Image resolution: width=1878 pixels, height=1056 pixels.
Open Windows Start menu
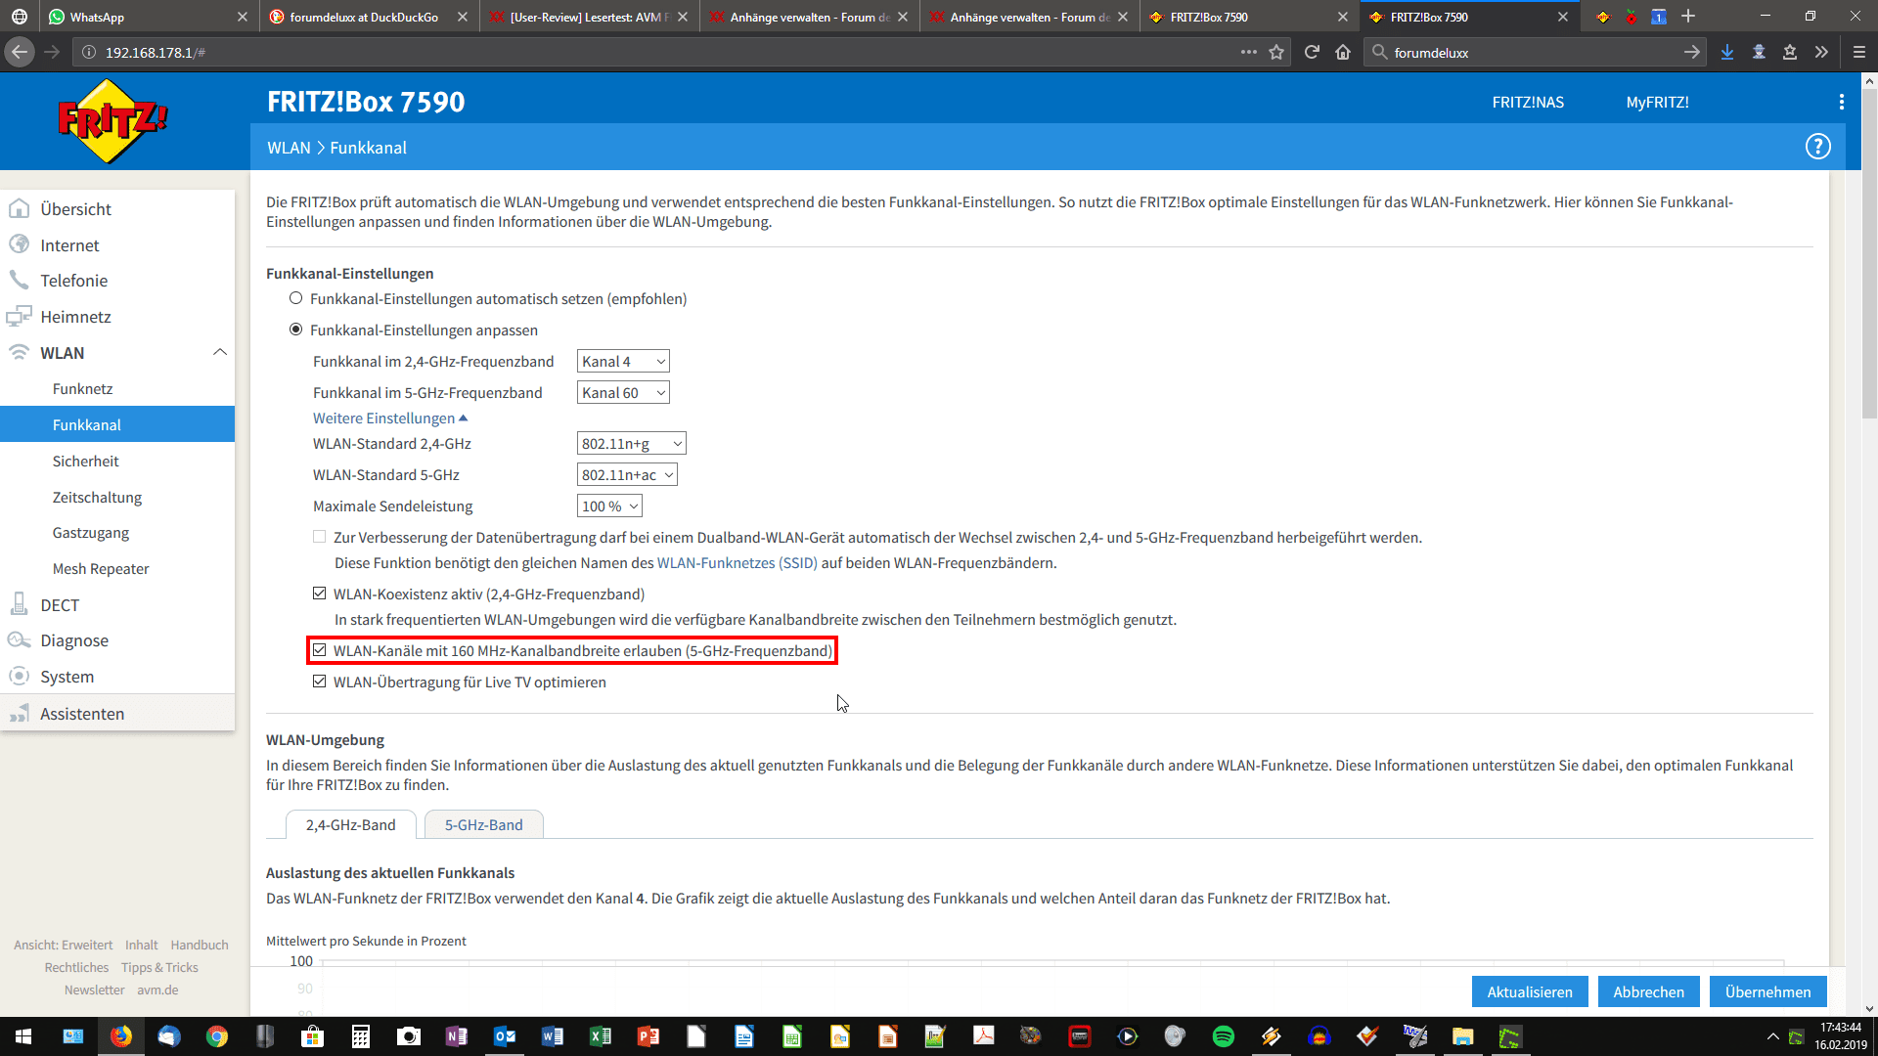(23, 1036)
